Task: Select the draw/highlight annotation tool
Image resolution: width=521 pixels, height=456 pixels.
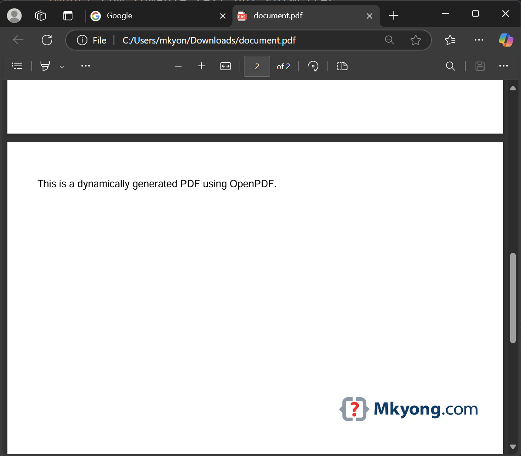Action: click(45, 66)
